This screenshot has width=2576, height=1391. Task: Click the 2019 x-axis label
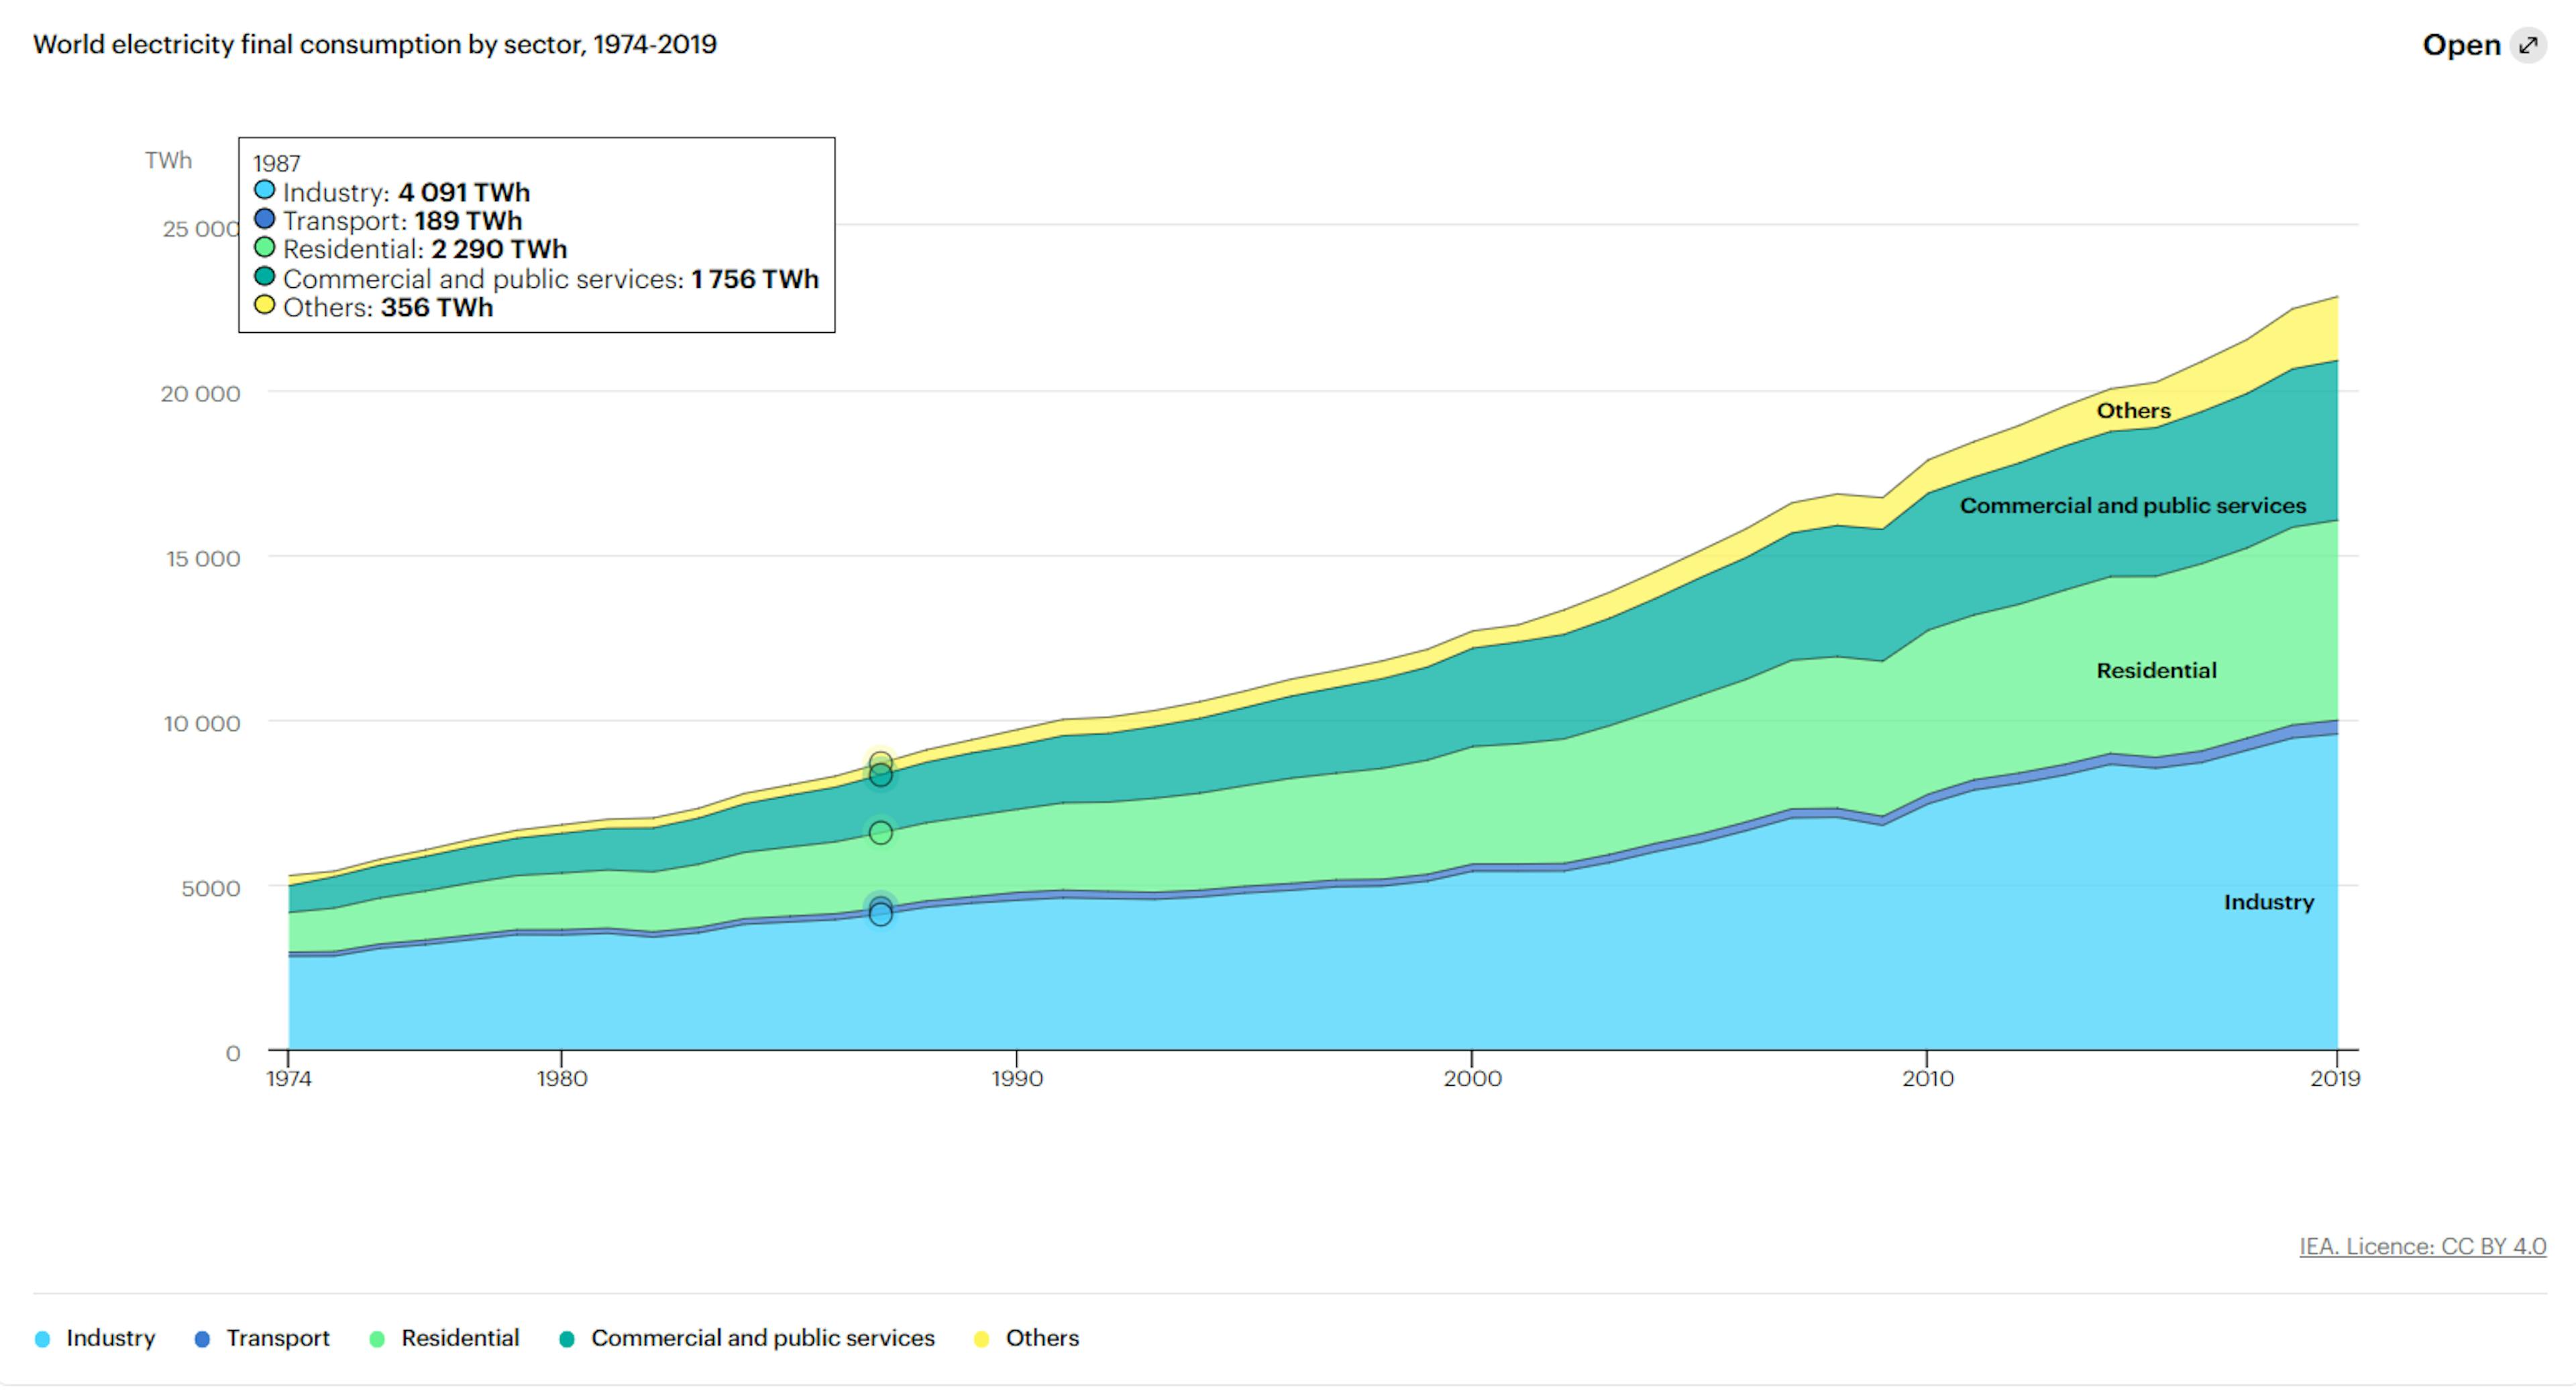[2335, 1079]
